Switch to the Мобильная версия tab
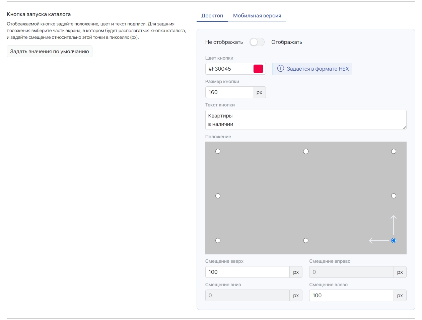The height and width of the screenshot is (320, 422). [x=257, y=16]
